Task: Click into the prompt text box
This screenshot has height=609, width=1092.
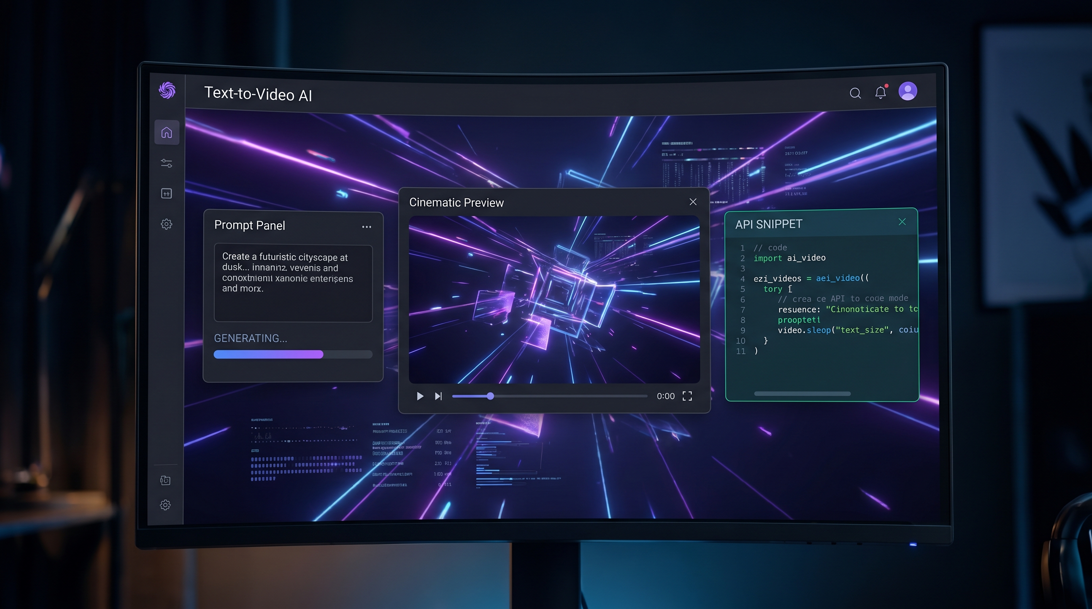Action: pos(293,283)
